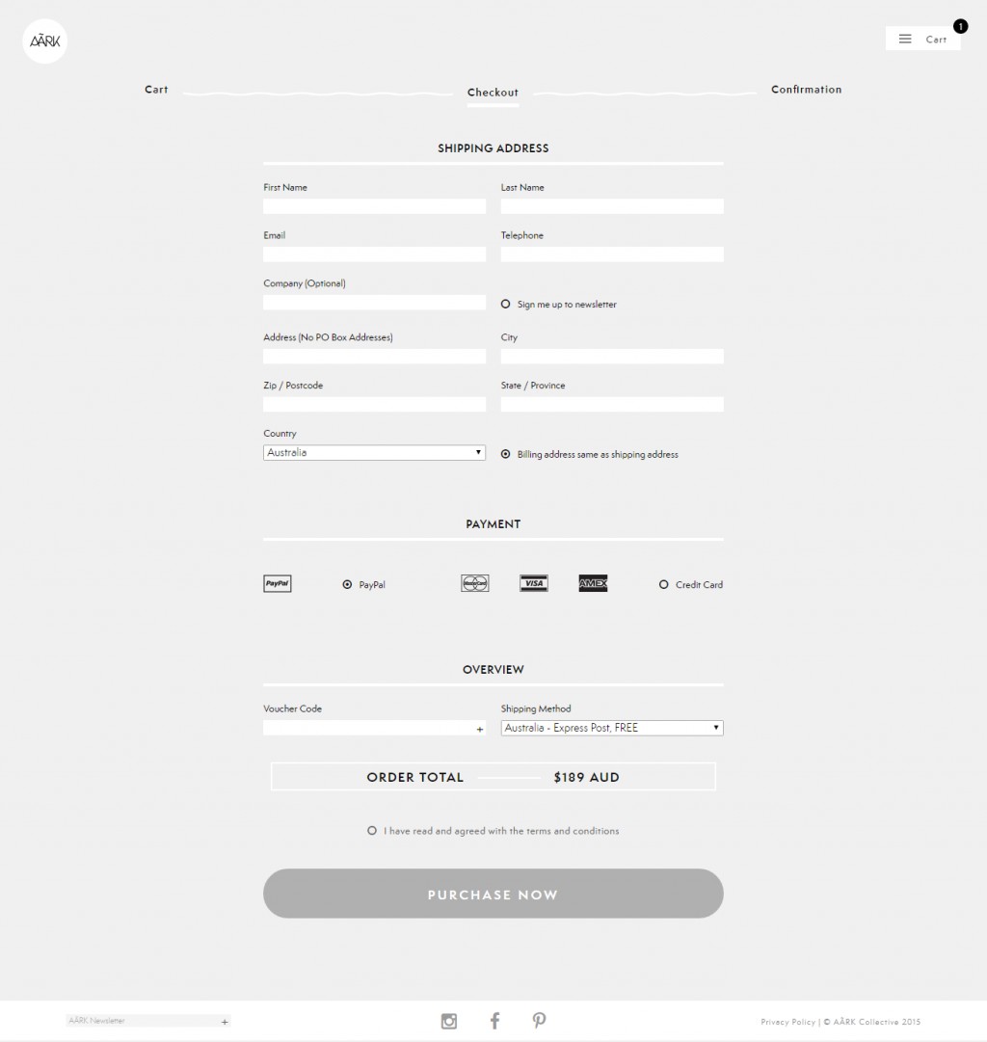Go to the Cart step
This screenshot has height=1042, width=987.
click(x=155, y=89)
